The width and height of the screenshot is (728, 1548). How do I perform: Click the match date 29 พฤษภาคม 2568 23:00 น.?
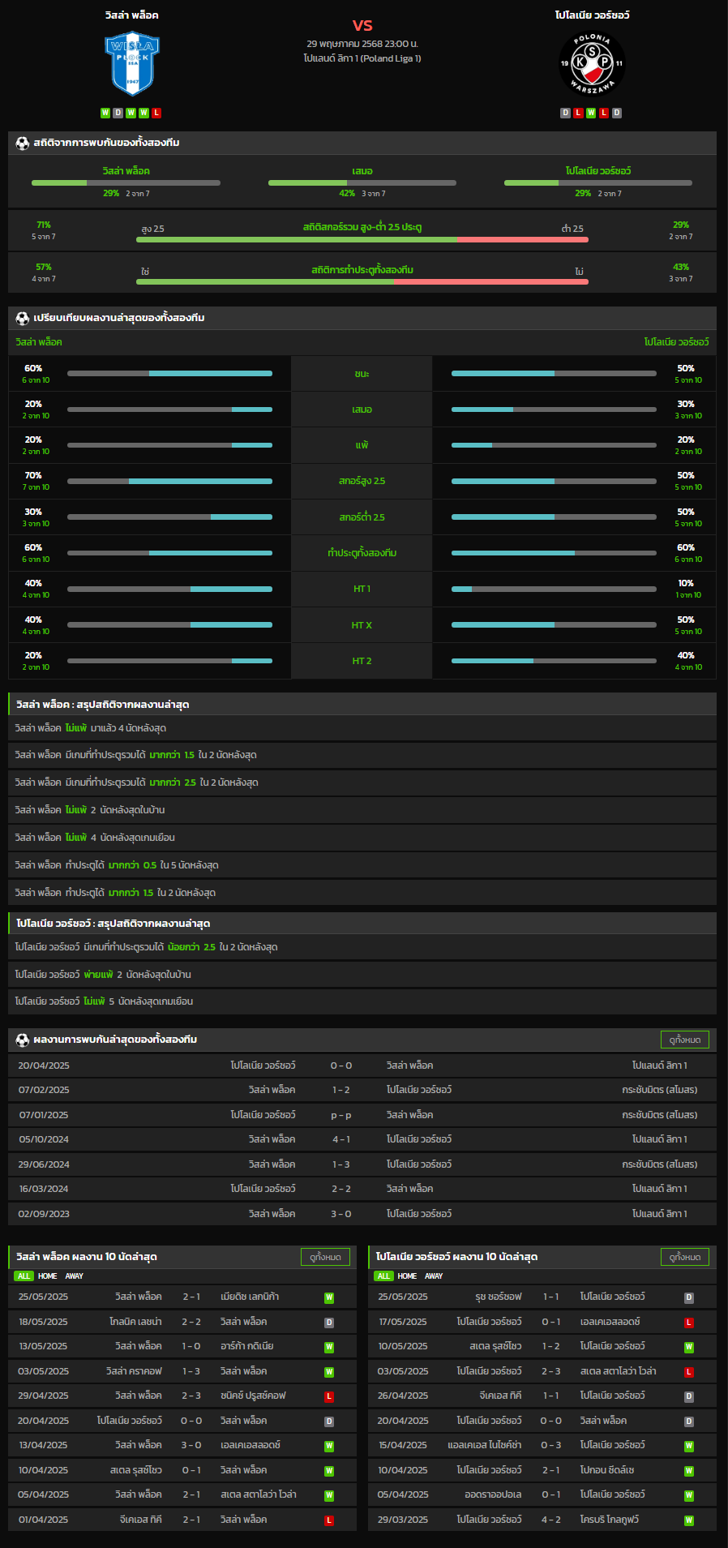[x=362, y=44]
